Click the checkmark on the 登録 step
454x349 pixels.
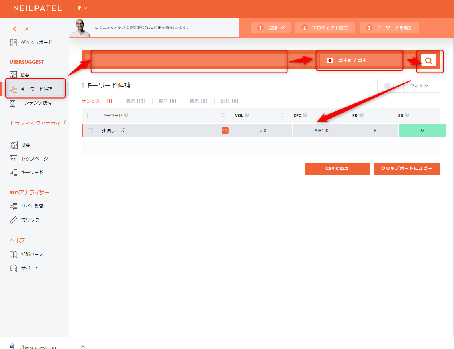point(283,28)
